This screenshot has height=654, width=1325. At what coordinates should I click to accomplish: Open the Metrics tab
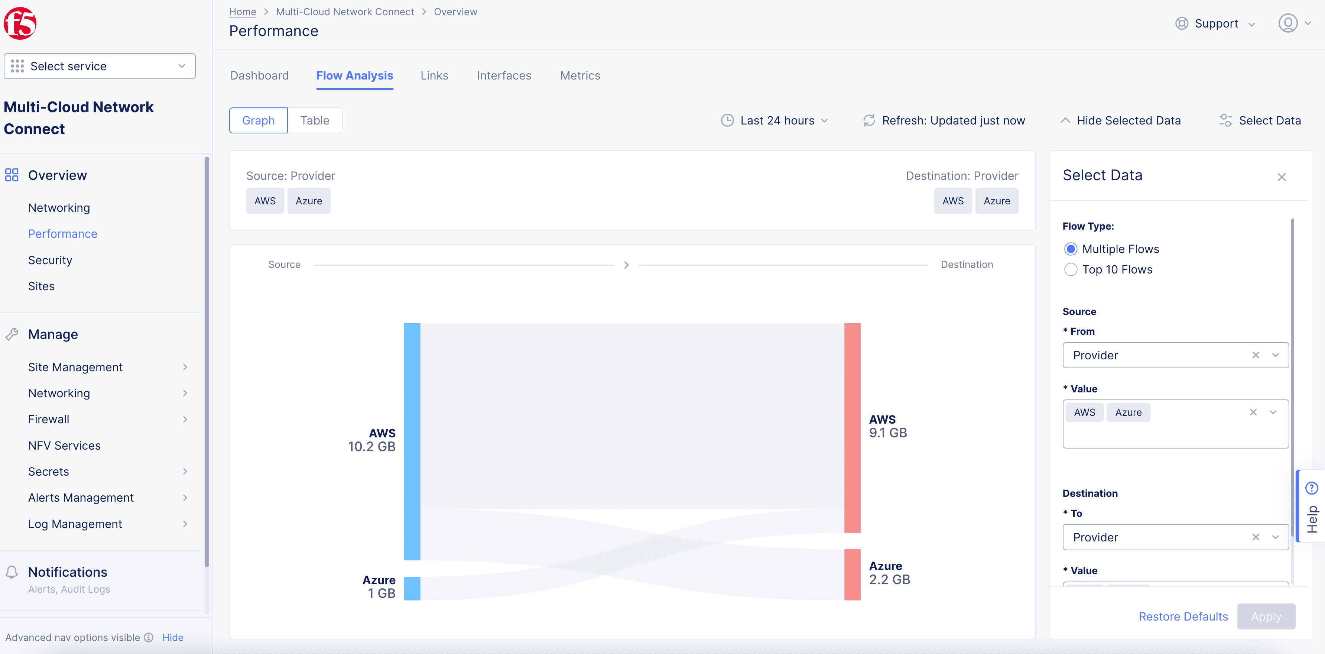(x=580, y=76)
